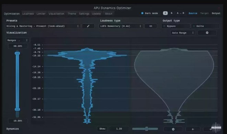Show the Output view
227x134 pixels.
216,13
